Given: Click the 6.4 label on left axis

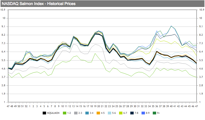Looking at the screenshot, I should [4, 52].
